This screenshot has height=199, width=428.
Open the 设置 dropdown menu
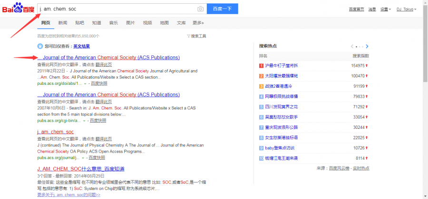[386, 9]
